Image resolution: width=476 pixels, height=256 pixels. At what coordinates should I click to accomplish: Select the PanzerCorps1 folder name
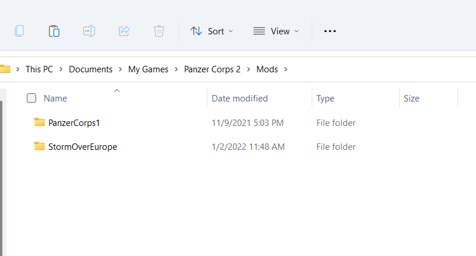74,122
